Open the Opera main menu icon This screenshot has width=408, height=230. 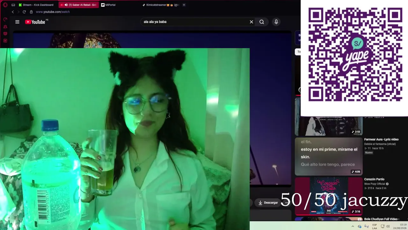click(x=5, y=5)
